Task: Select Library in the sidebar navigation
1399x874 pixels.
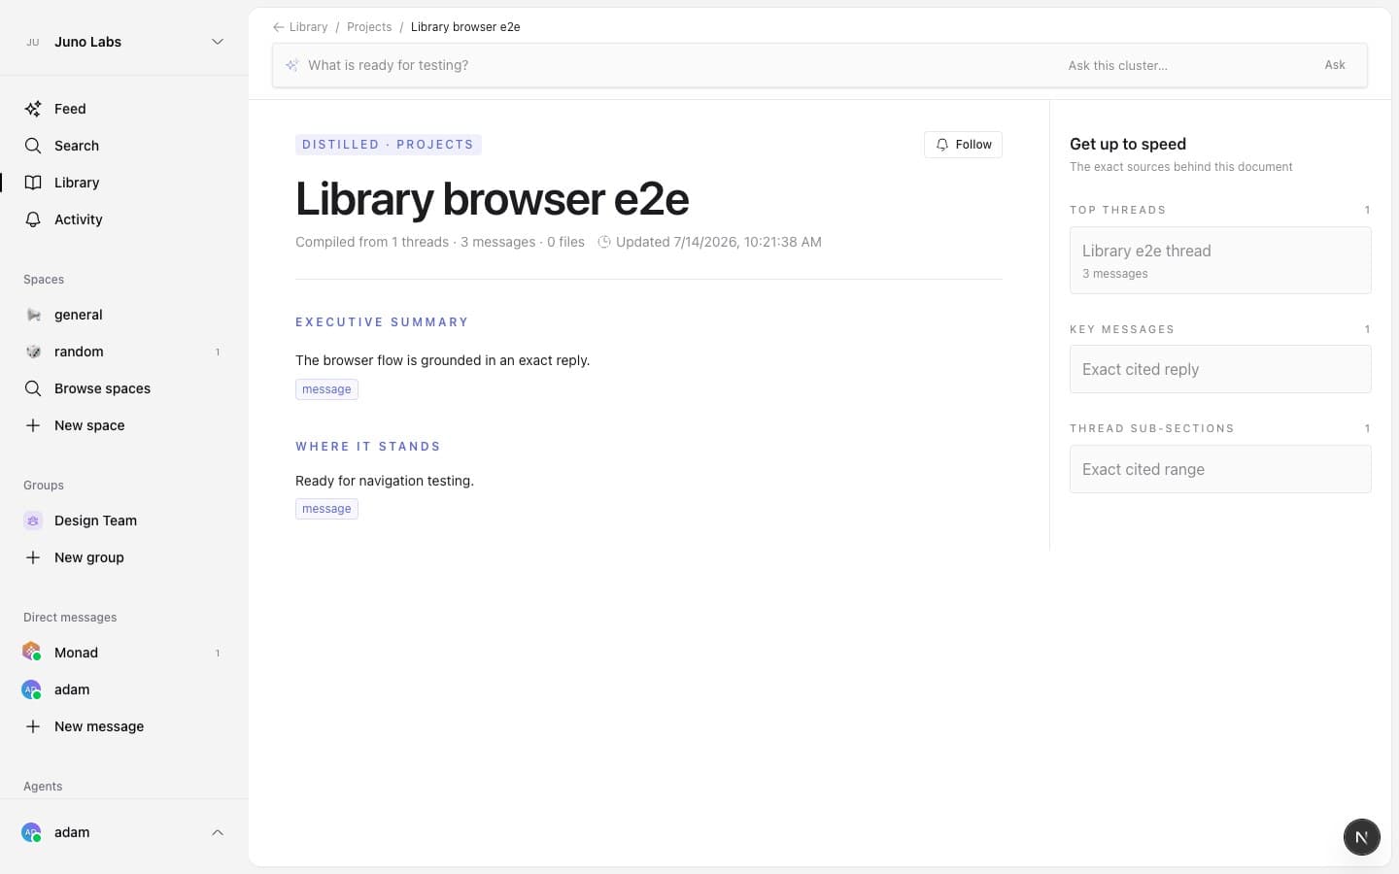Action: [77, 183]
